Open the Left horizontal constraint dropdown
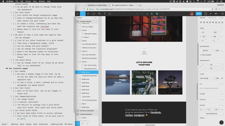This screenshot has width=225, height=126. pos(216,65)
